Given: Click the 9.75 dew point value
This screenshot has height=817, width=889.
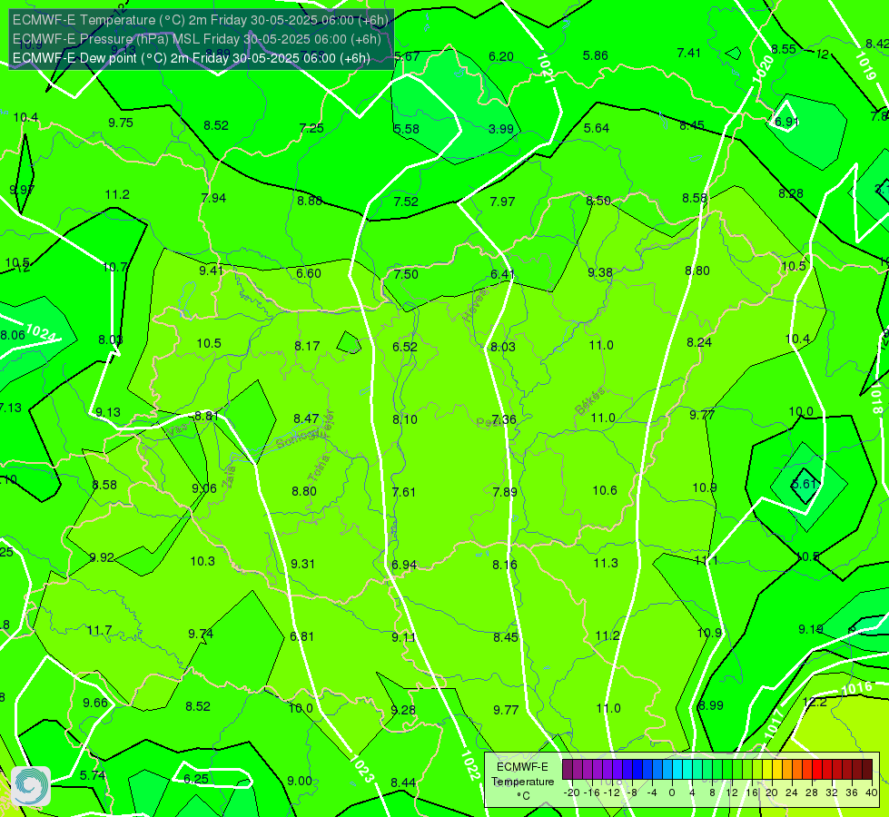Looking at the screenshot, I should coord(121,123).
